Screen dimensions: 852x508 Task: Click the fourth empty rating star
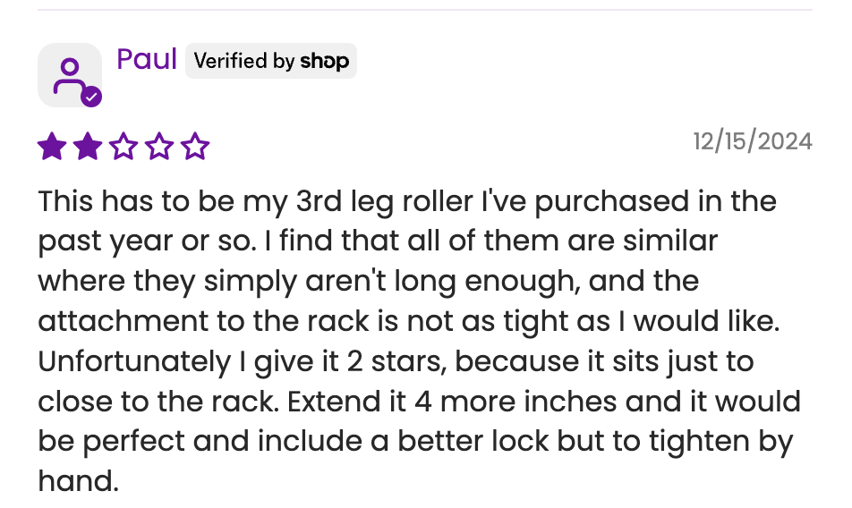[159, 146]
